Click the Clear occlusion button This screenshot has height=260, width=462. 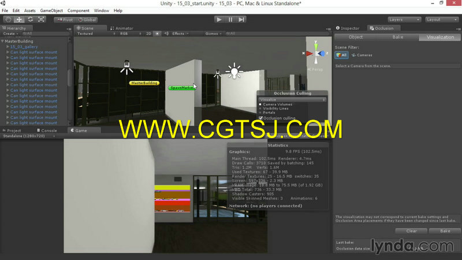[411, 231]
